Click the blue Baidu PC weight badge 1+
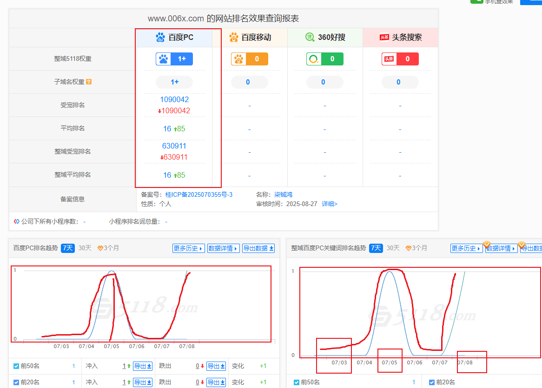542x388 pixels. (174, 59)
